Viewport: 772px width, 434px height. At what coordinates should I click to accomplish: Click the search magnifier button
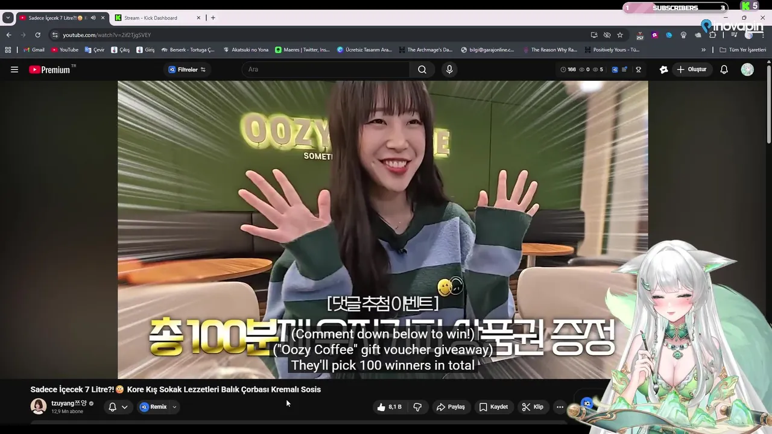422,69
